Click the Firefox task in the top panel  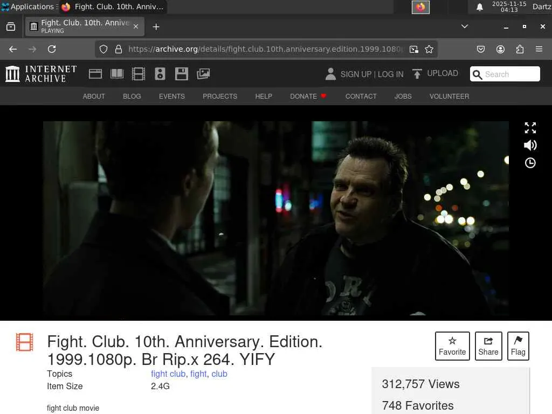[113, 6]
